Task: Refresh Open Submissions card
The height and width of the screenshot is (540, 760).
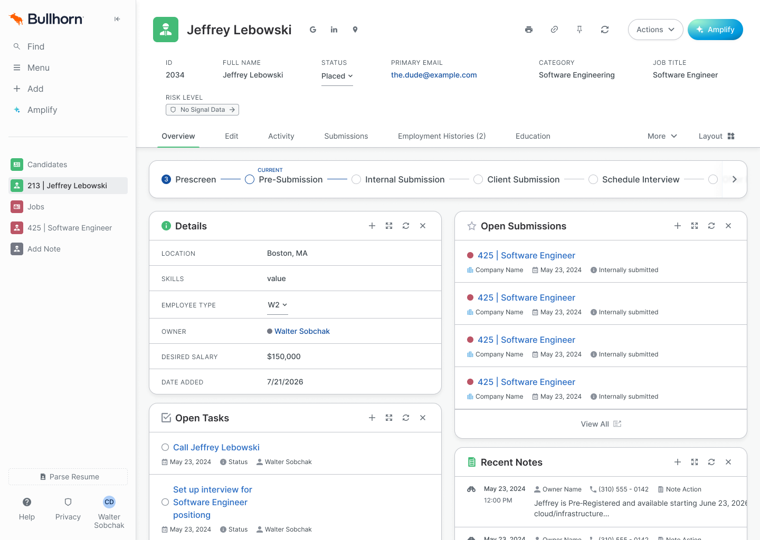Action: [711, 226]
